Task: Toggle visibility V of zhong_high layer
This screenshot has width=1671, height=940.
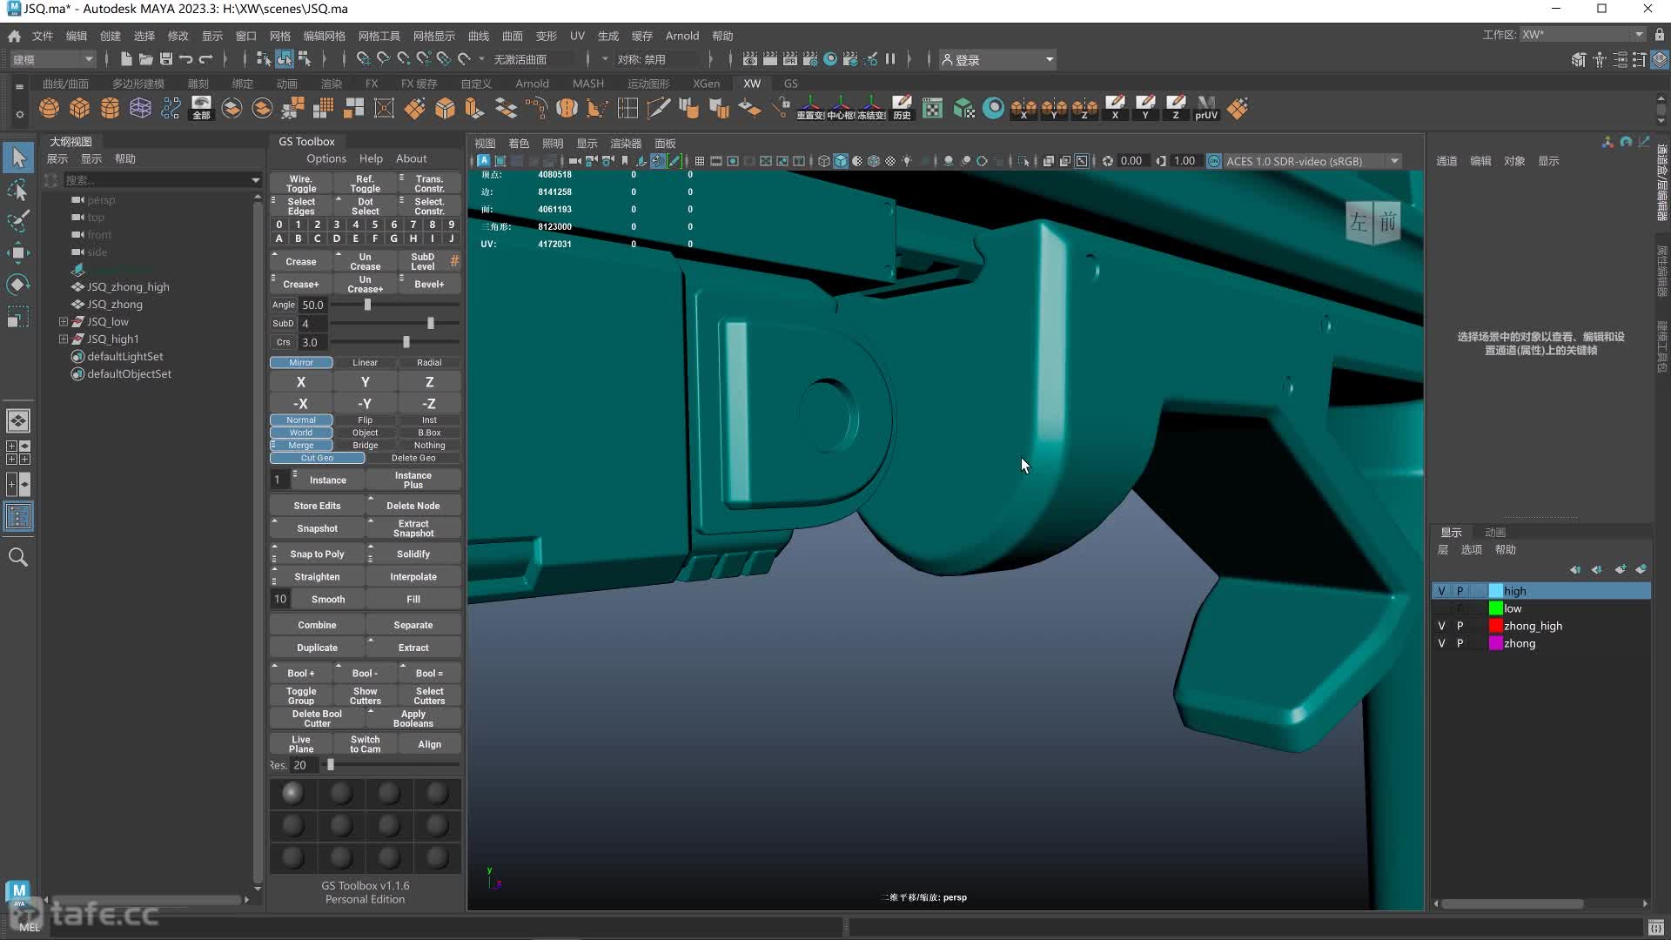Action: pyautogui.click(x=1441, y=626)
